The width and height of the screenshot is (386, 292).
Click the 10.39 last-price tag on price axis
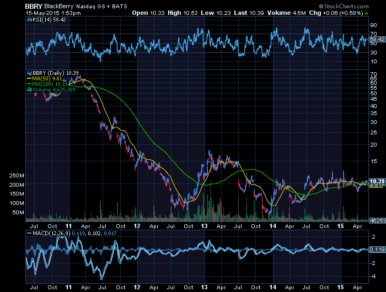(377, 181)
